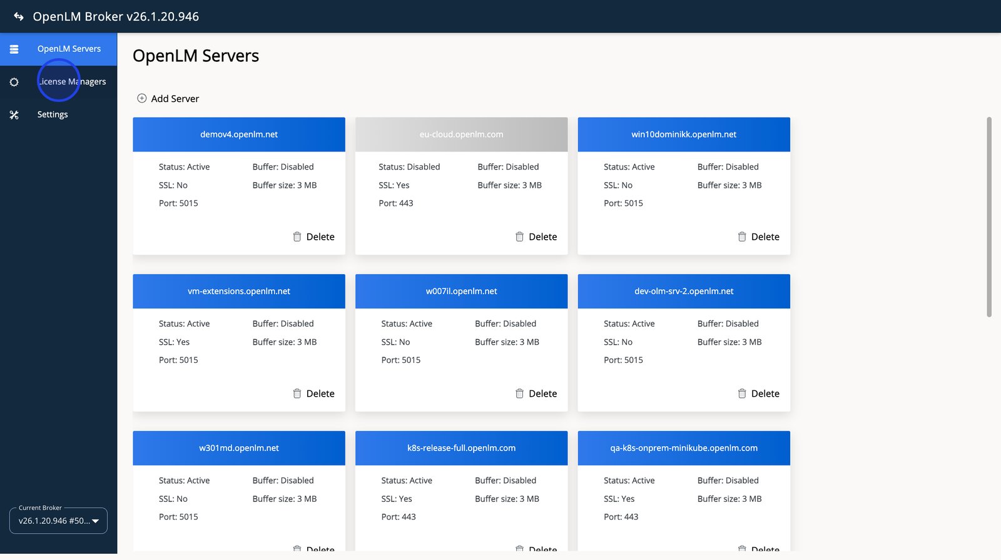The width and height of the screenshot is (1001, 560).
Task: Click trash icon on w007il.openlm.net card
Action: point(519,394)
